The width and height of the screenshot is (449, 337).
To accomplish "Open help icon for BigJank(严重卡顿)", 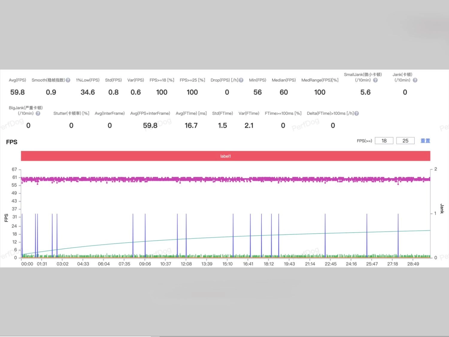I will pyautogui.click(x=38, y=113).
